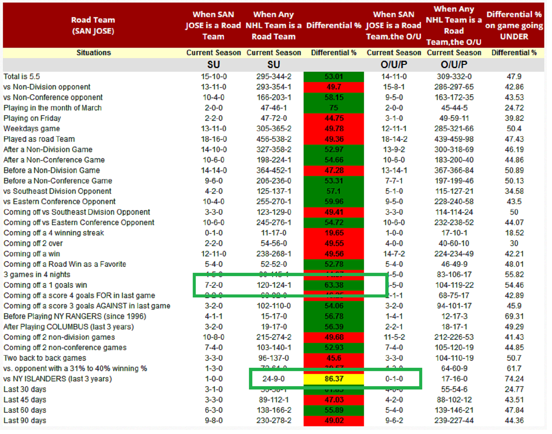
Task: Click 'Before a Non-Division Game' label
Action: pos(52,170)
